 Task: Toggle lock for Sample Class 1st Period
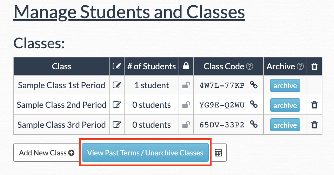186,85
